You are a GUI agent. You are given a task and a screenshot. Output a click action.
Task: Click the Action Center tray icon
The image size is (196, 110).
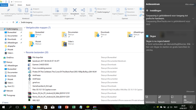point(191,107)
